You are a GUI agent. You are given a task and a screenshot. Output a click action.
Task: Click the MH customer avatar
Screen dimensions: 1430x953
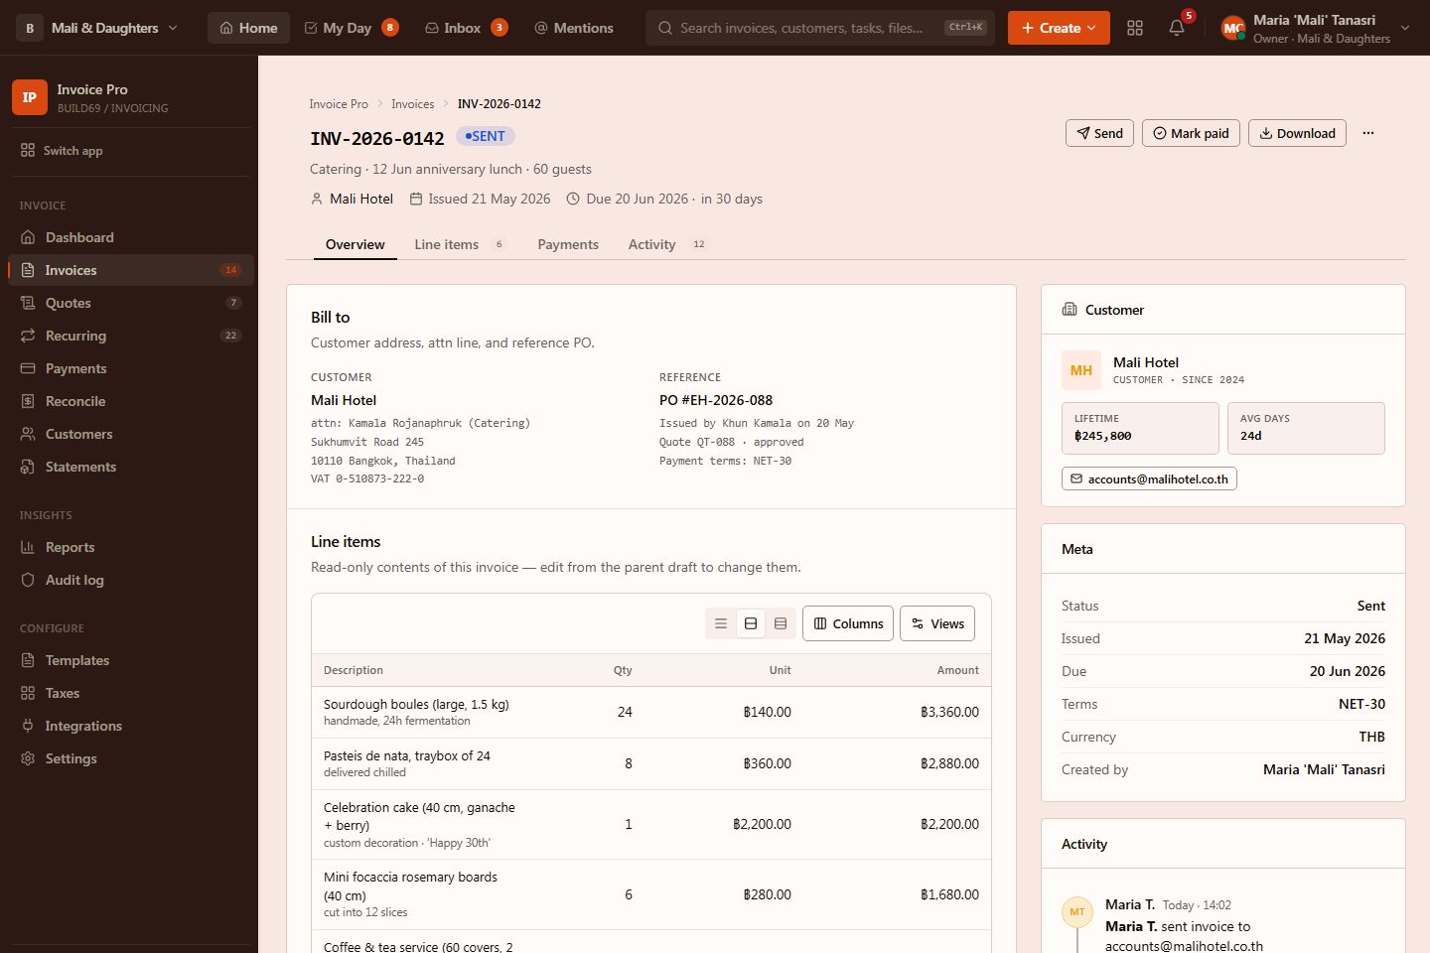[x=1081, y=370]
